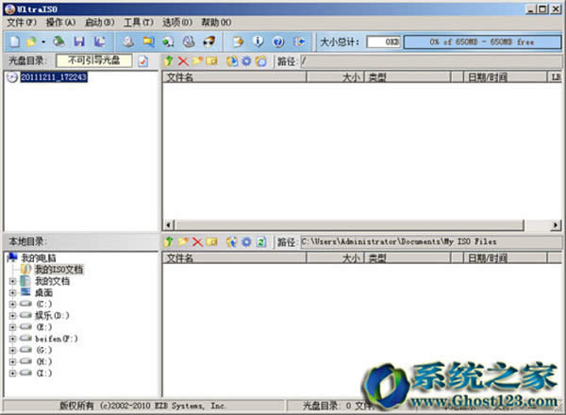The width and height of the screenshot is (566, 415).
Task: Click the 不可引导光盘 button
Action: pos(94,60)
